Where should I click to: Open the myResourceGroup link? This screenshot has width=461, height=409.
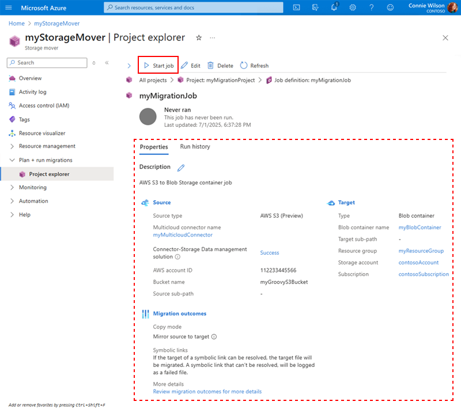click(421, 251)
